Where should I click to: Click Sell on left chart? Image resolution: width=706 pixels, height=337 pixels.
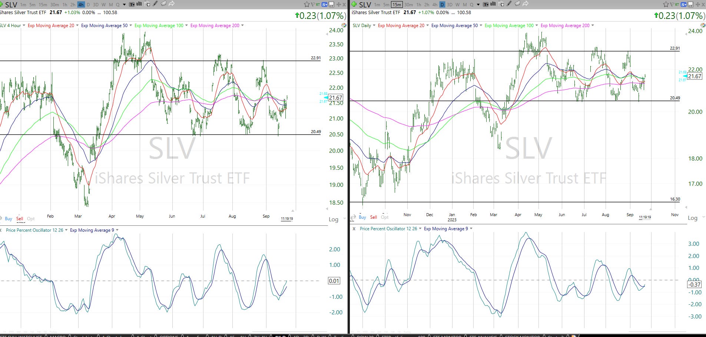(x=20, y=219)
